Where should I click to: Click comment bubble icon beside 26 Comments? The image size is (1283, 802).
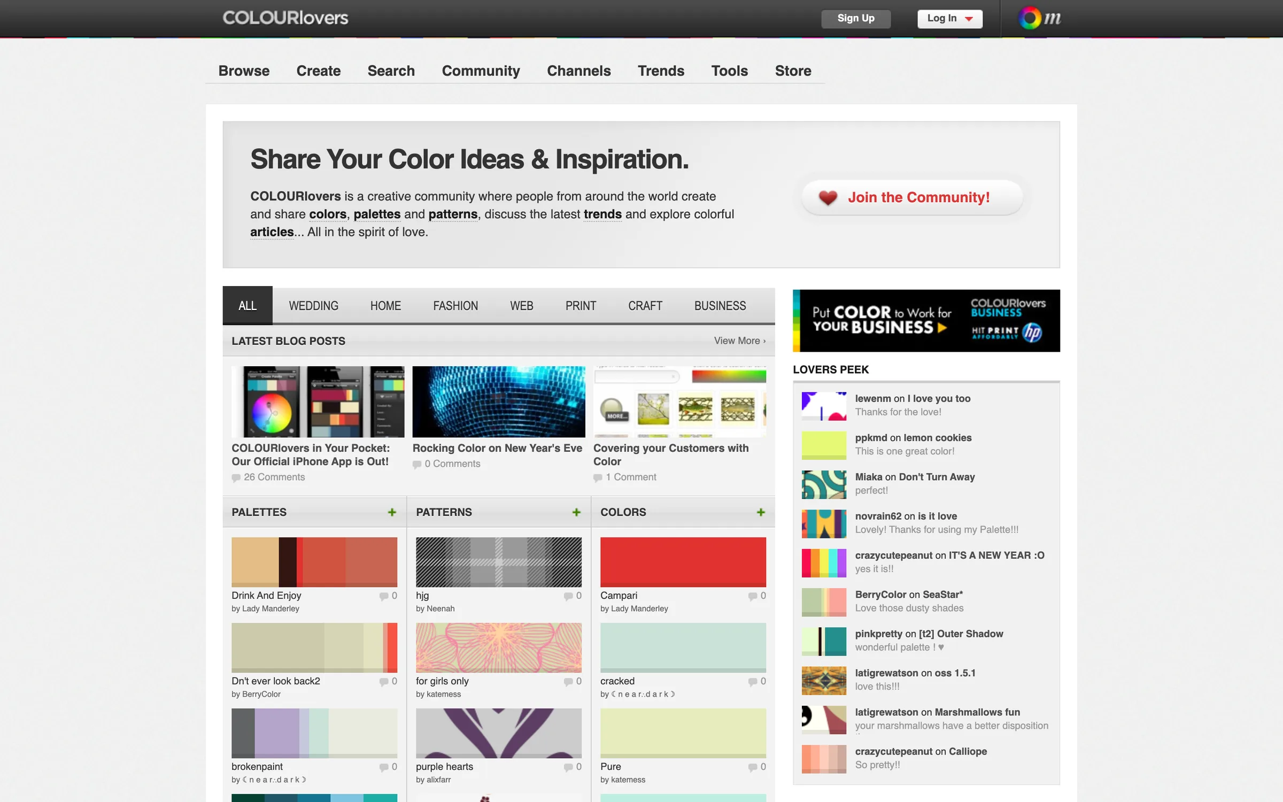(x=236, y=477)
